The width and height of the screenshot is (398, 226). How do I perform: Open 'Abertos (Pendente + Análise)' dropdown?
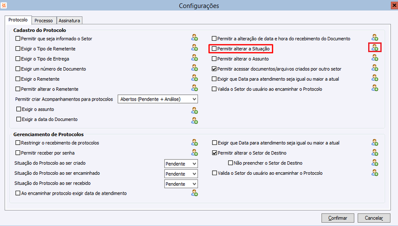coord(158,99)
